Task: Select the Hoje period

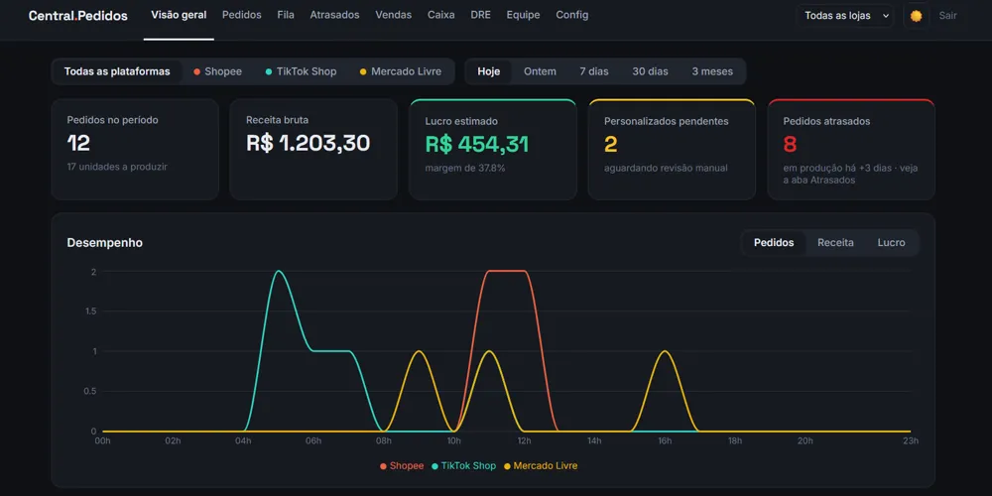Action: pos(489,71)
